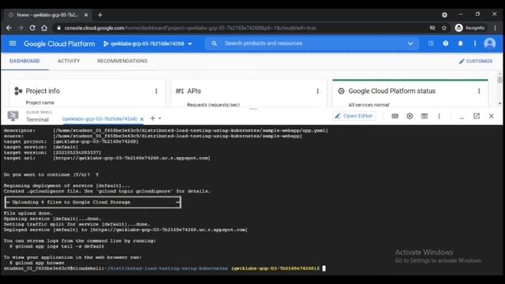505x284 pixels.
Task: Expand the new tab dropdown arrow
Action: pos(159,118)
